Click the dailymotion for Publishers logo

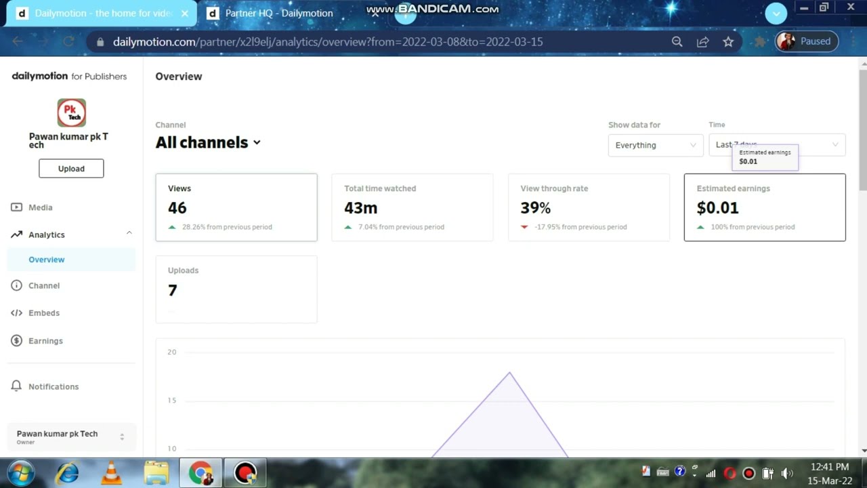[x=69, y=76]
